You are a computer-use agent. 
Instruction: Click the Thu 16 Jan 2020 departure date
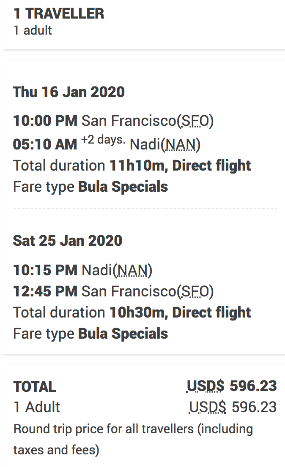[x=69, y=92]
